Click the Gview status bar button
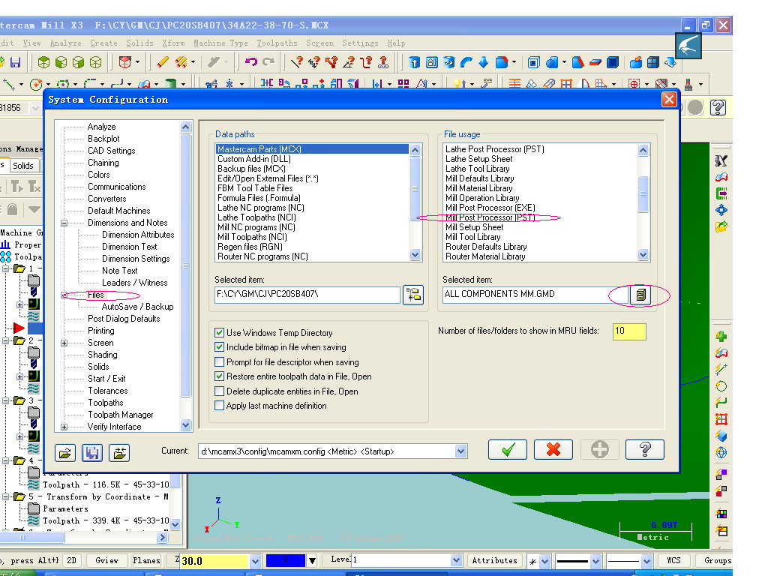 point(106,560)
